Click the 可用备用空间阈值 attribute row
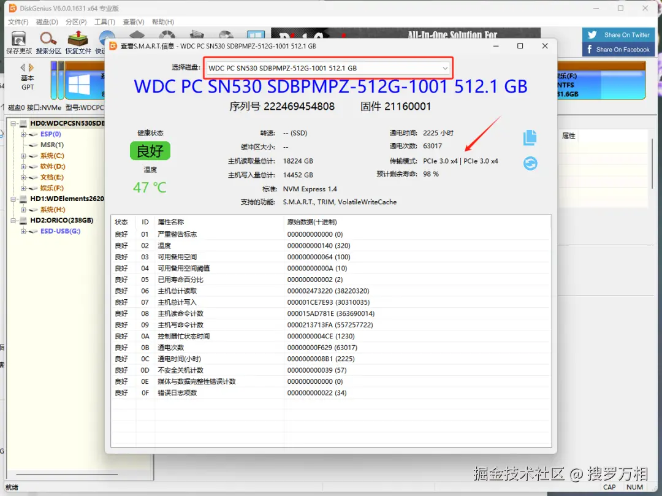Viewport: 662px width, 496px height. tap(331, 269)
